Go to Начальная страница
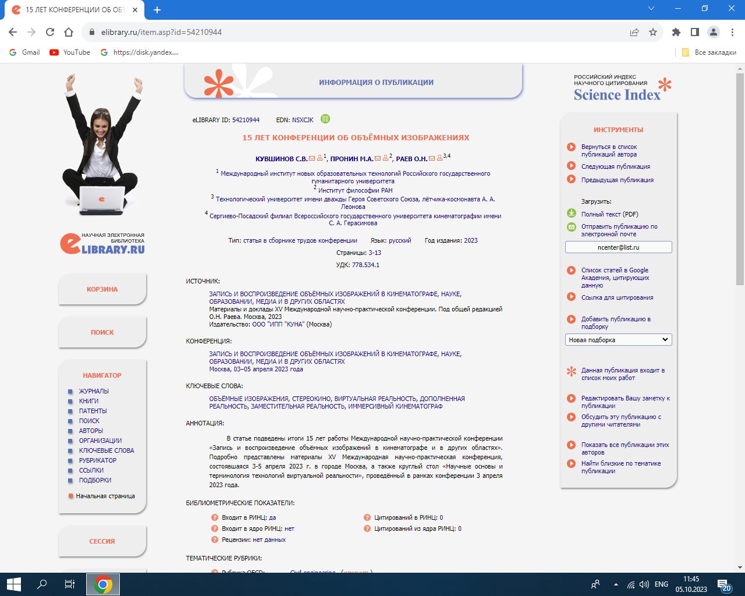745x596 pixels. point(105,496)
